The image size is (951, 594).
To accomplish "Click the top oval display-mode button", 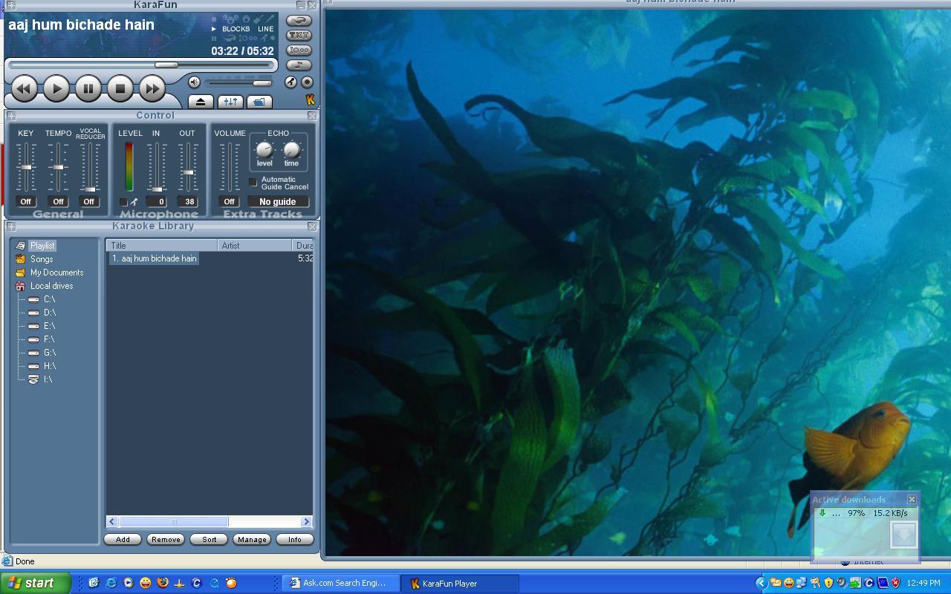I will tap(299, 20).
